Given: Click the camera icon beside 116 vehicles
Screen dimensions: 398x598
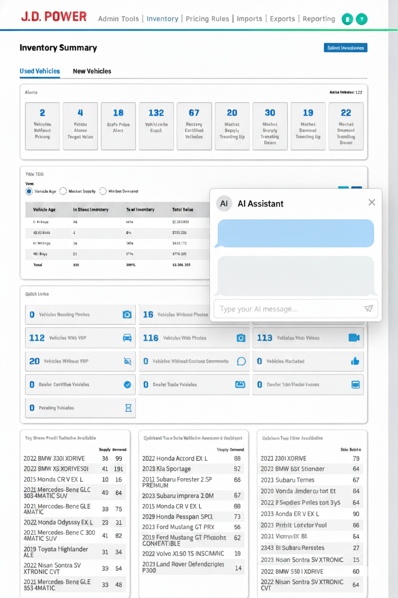Looking at the screenshot, I should (241, 338).
